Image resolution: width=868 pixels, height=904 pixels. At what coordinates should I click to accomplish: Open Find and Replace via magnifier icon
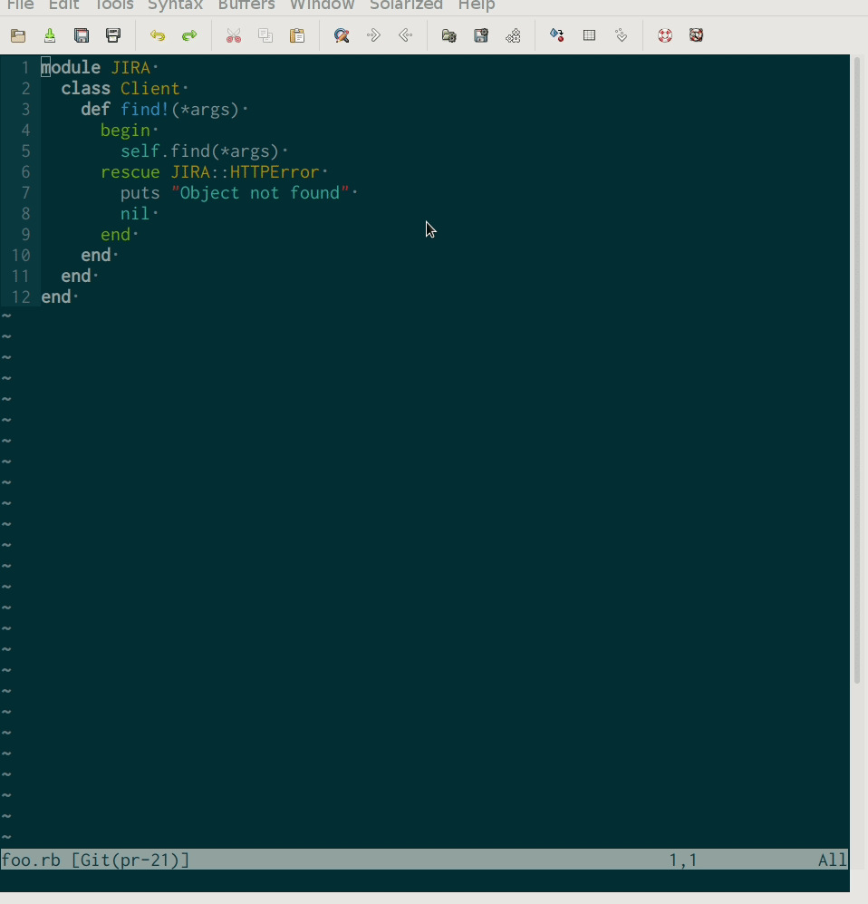pos(342,35)
